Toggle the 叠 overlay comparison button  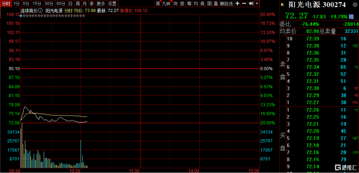click(216, 4)
